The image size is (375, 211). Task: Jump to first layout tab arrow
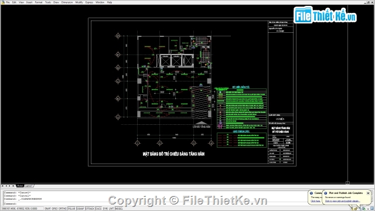[2, 186]
